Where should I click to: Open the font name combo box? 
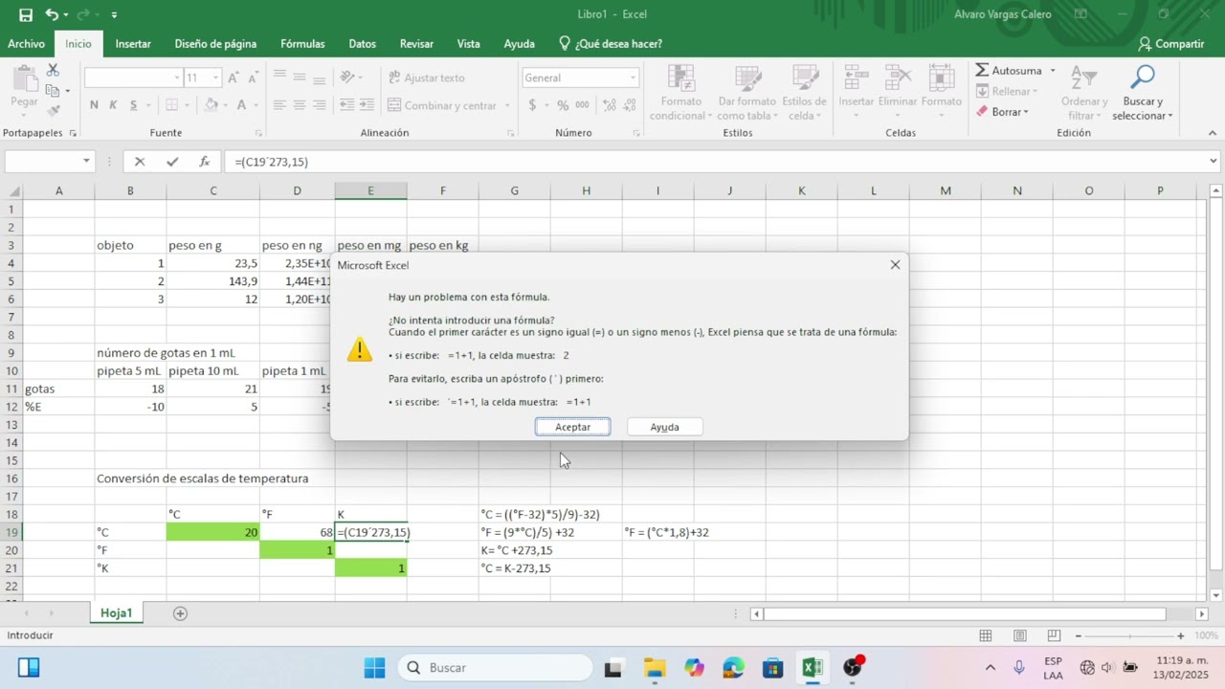click(133, 78)
